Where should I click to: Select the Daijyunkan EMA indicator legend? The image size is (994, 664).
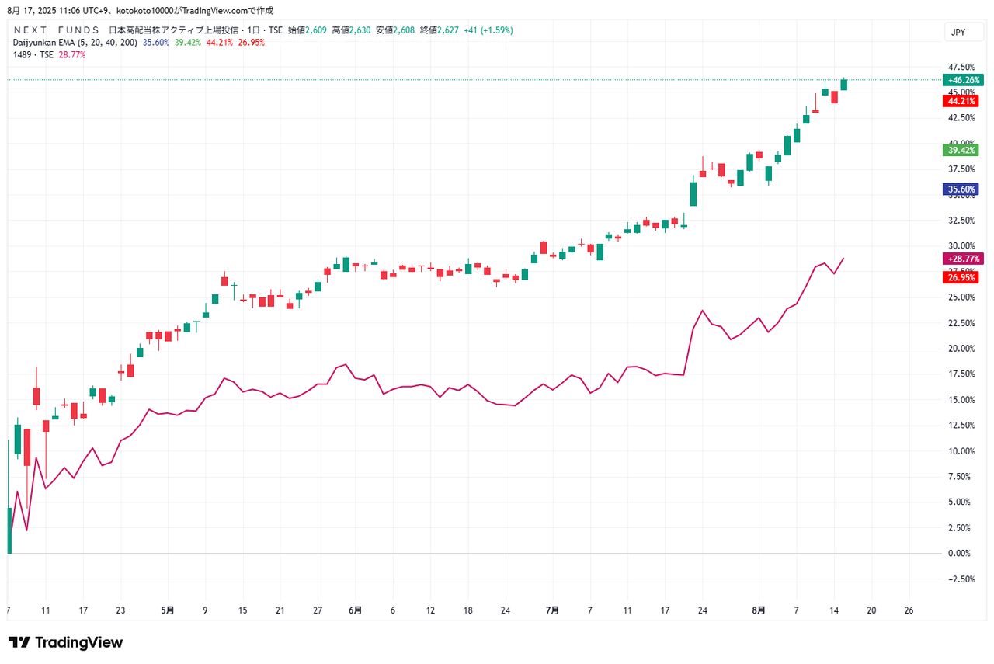[75, 43]
